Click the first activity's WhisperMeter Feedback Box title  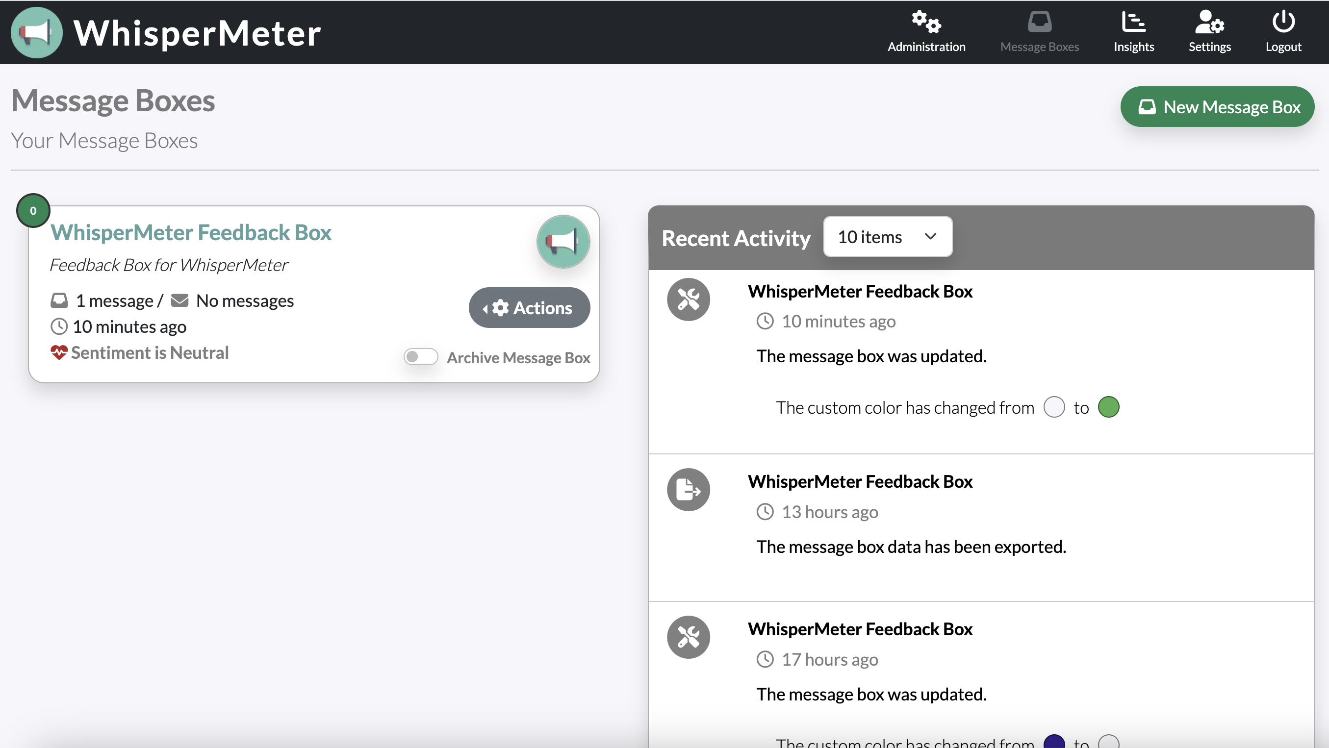(x=860, y=291)
